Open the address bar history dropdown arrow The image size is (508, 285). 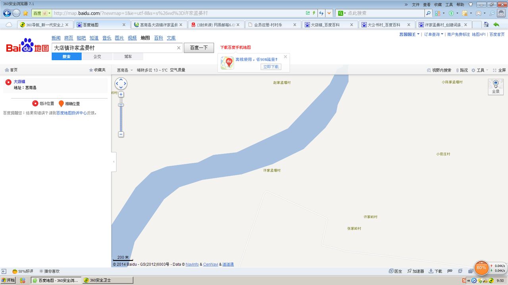point(329,13)
